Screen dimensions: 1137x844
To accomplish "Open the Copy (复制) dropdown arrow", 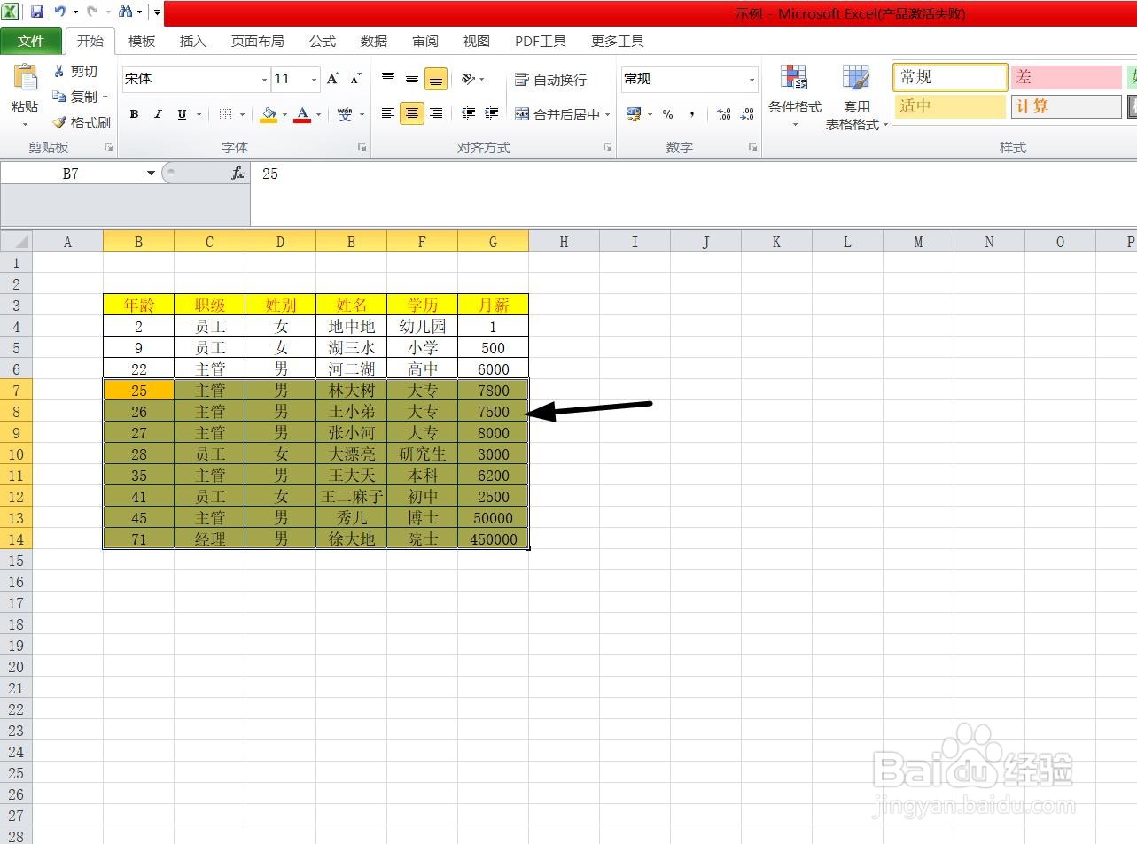I will (105, 97).
